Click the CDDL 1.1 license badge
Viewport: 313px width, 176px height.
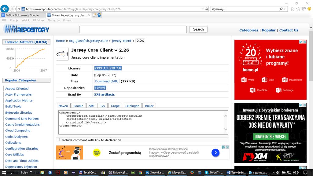tap(101, 68)
